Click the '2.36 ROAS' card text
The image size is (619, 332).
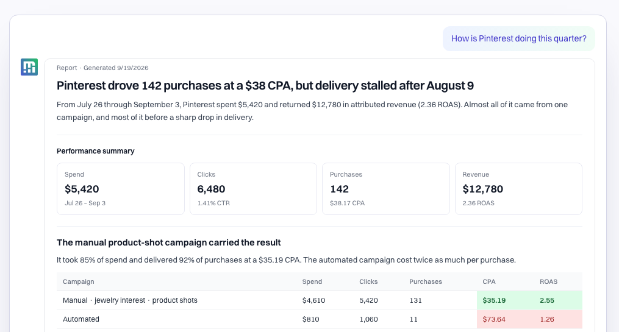pyautogui.click(x=479, y=203)
